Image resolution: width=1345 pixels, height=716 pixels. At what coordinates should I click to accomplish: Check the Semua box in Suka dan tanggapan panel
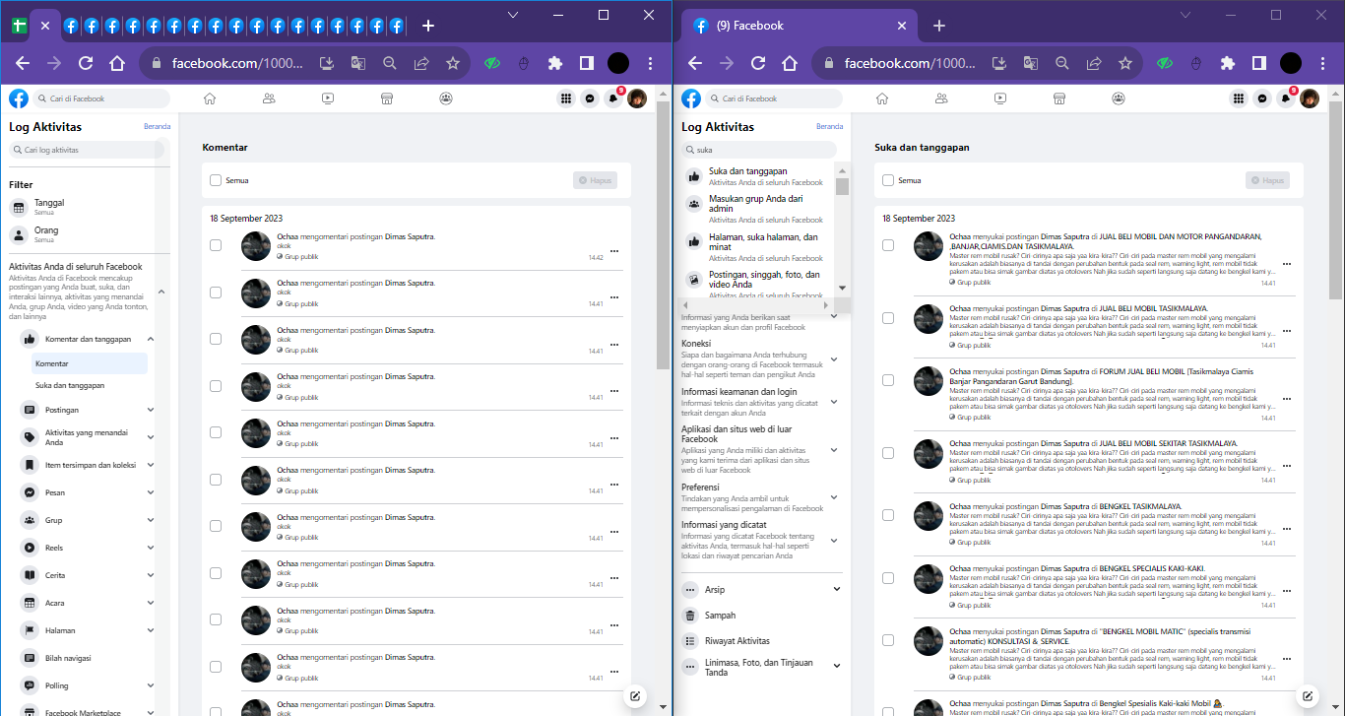(x=888, y=180)
